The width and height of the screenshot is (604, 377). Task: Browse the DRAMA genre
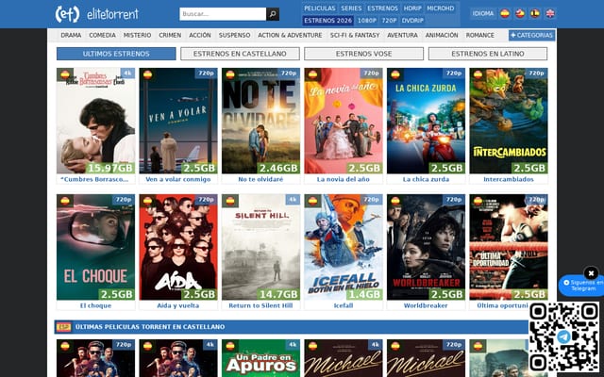[x=71, y=35]
